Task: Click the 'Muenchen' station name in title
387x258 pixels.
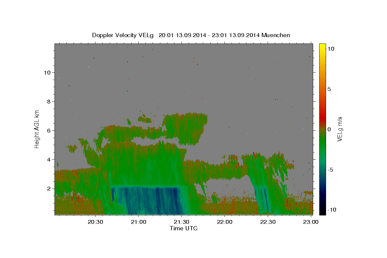Action: pos(276,35)
